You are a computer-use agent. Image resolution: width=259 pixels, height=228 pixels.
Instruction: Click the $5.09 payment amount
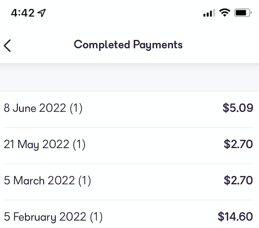pyautogui.click(x=238, y=108)
